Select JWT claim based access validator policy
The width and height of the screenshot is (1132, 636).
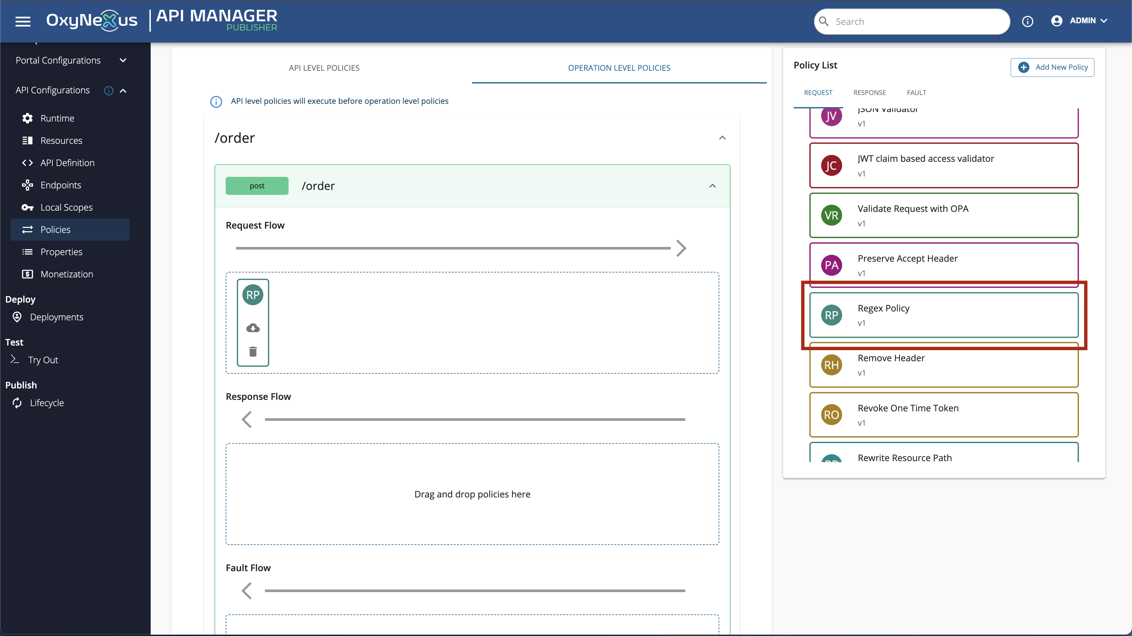(x=943, y=166)
